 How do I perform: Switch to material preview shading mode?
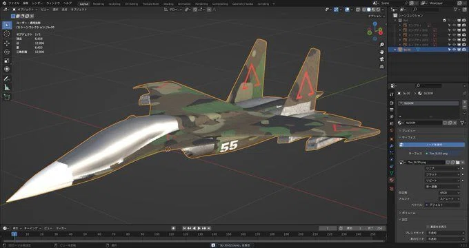coord(373,10)
